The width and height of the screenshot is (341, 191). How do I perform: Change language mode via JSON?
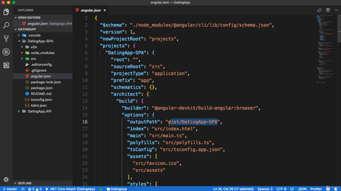pos(302,189)
